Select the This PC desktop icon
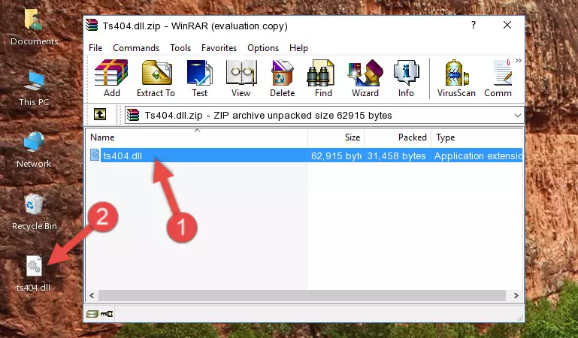Screen dimensions: 578x338 point(34,89)
